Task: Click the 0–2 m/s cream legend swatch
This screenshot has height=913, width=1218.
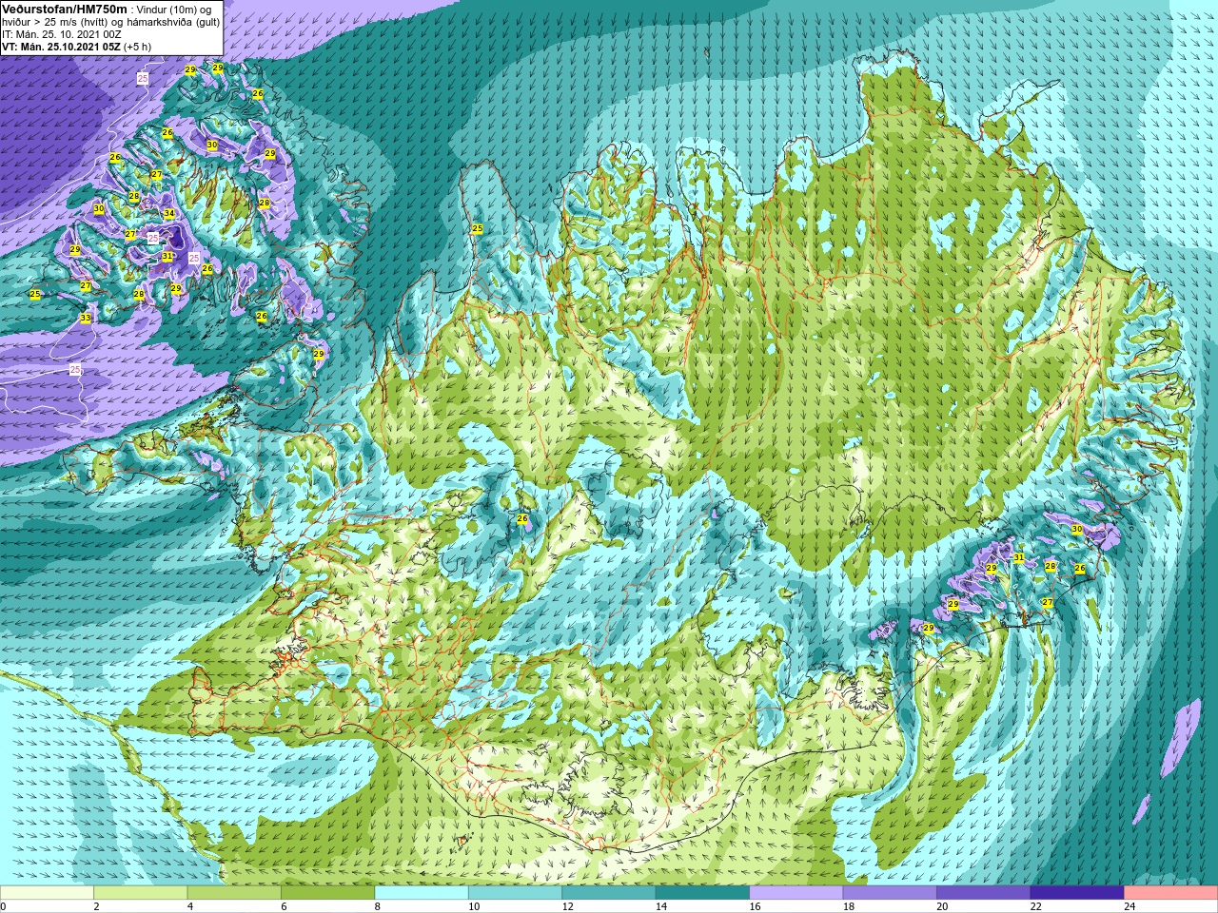Action: click(x=47, y=893)
